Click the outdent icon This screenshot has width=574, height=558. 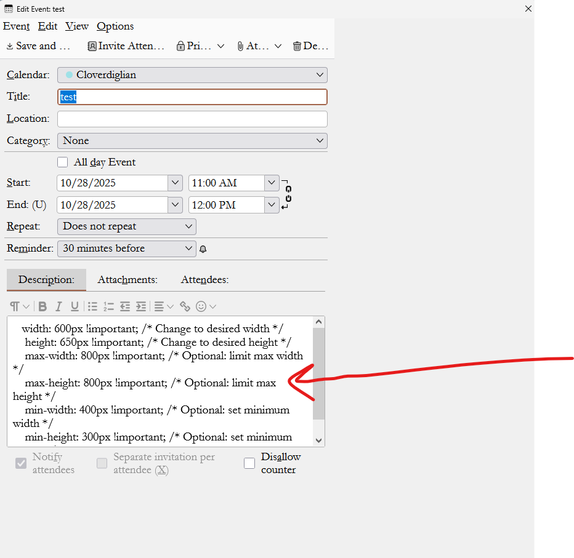(125, 306)
